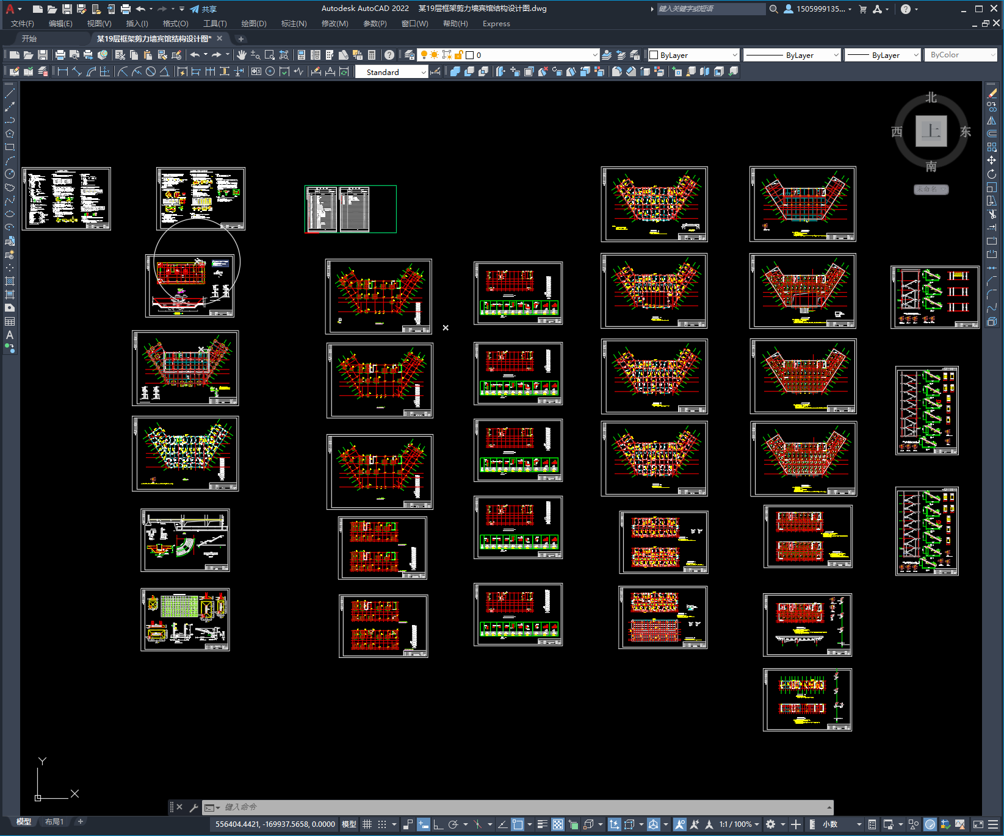The image size is (1004, 836).
Task: Click the 北 north compass label on ViewCube
Action: (931, 98)
